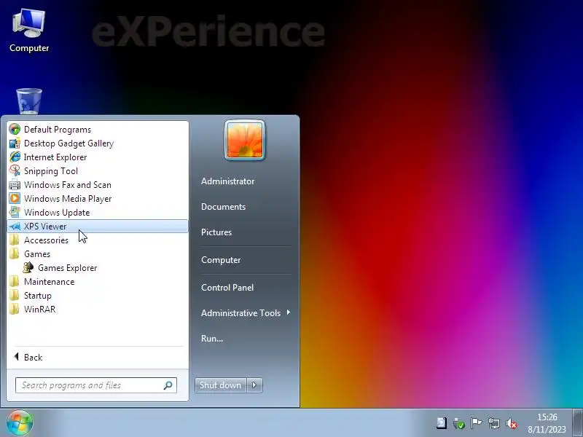
Task: Open the Games Explorer chess icon
Action: [x=28, y=267]
